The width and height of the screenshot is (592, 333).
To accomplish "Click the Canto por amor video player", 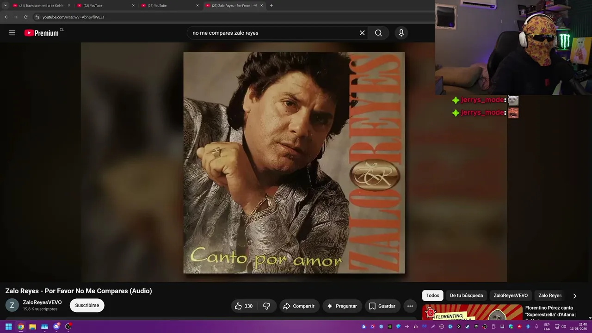I will pos(294,162).
